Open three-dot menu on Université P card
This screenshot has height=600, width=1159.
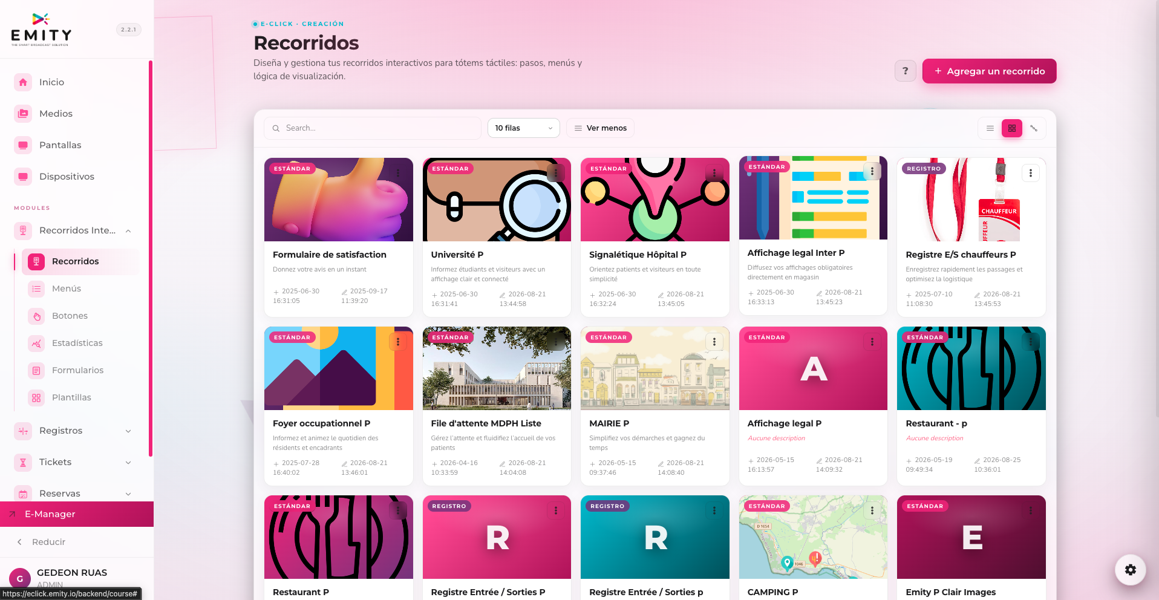(555, 173)
